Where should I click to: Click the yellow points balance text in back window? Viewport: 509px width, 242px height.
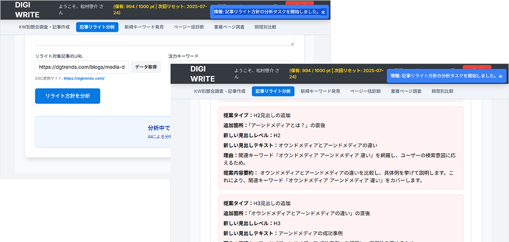[x=160, y=9]
